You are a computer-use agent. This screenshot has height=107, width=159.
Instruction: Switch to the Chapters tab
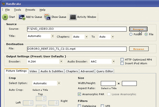[72, 71]
